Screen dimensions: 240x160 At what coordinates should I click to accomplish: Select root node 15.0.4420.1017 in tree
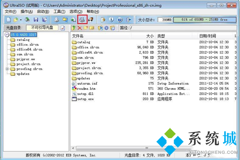pyautogui.click(x=24, y=35)
